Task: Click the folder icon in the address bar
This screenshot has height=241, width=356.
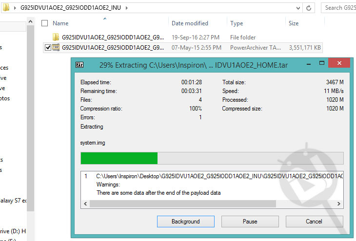Action: [x=6, y=7]
